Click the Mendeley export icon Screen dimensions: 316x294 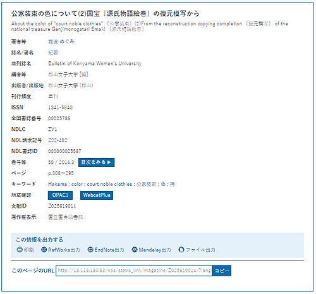point(135,250)
